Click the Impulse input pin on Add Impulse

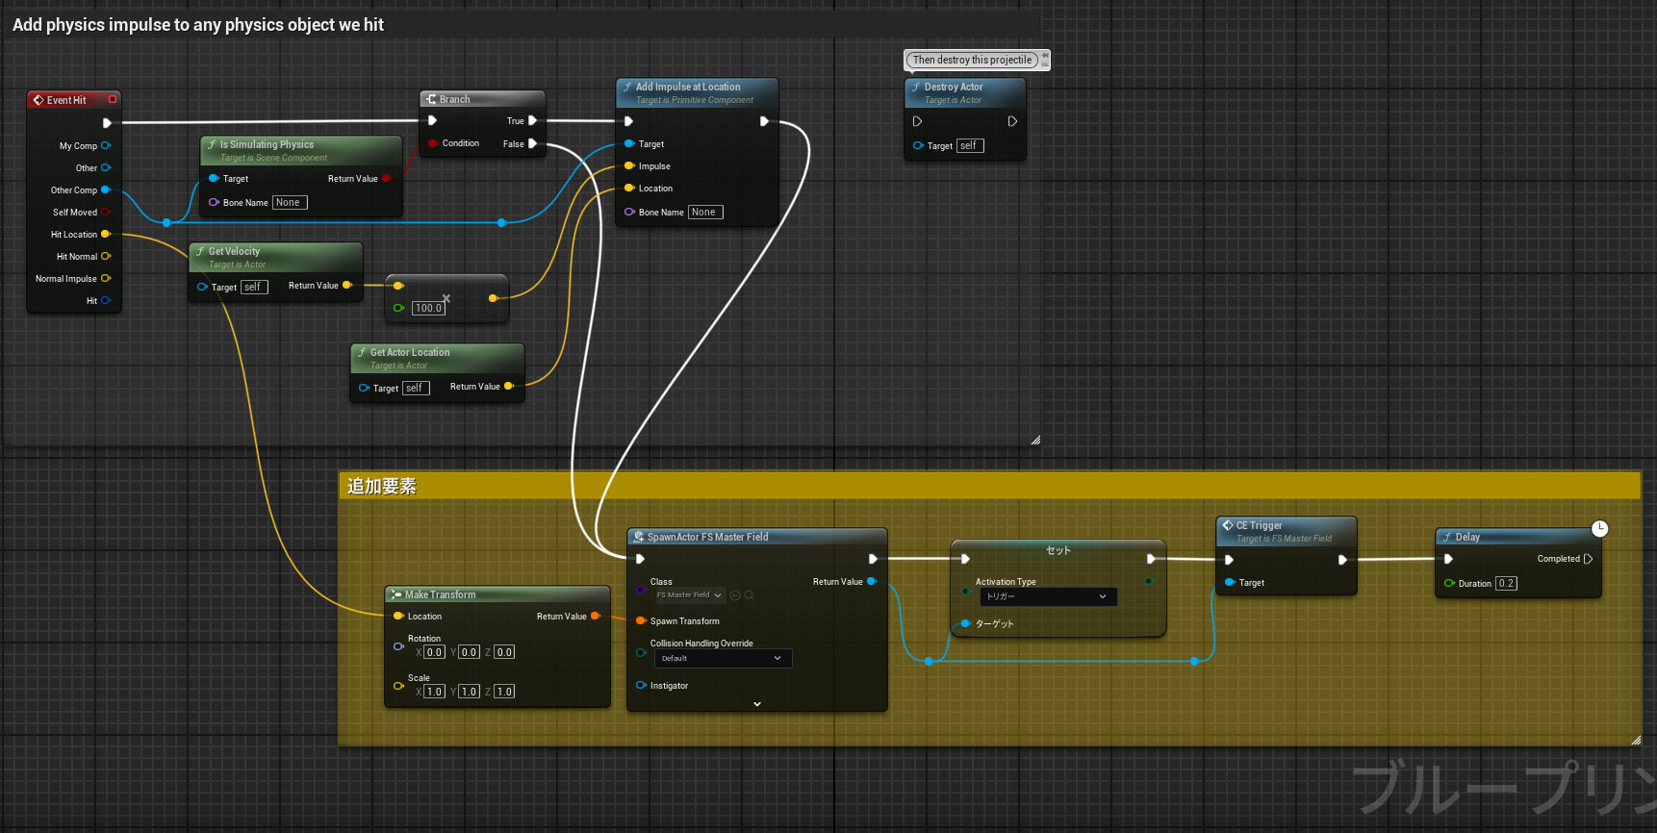[629, 165]
